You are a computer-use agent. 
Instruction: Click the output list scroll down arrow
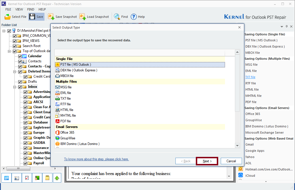pyautogui.click(x=237, y=146)
